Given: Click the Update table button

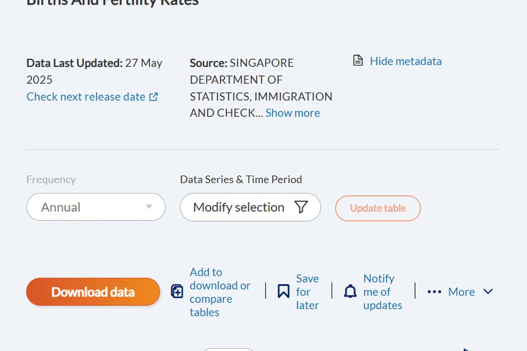Looking at the screenshot, I should pos(378,208).
